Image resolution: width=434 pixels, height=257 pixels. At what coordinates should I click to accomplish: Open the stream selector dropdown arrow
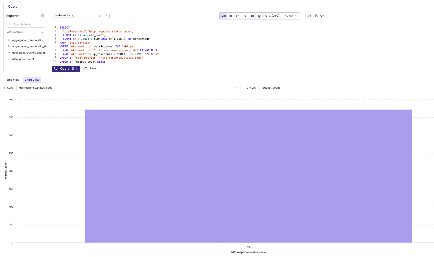tap(106, 16)
